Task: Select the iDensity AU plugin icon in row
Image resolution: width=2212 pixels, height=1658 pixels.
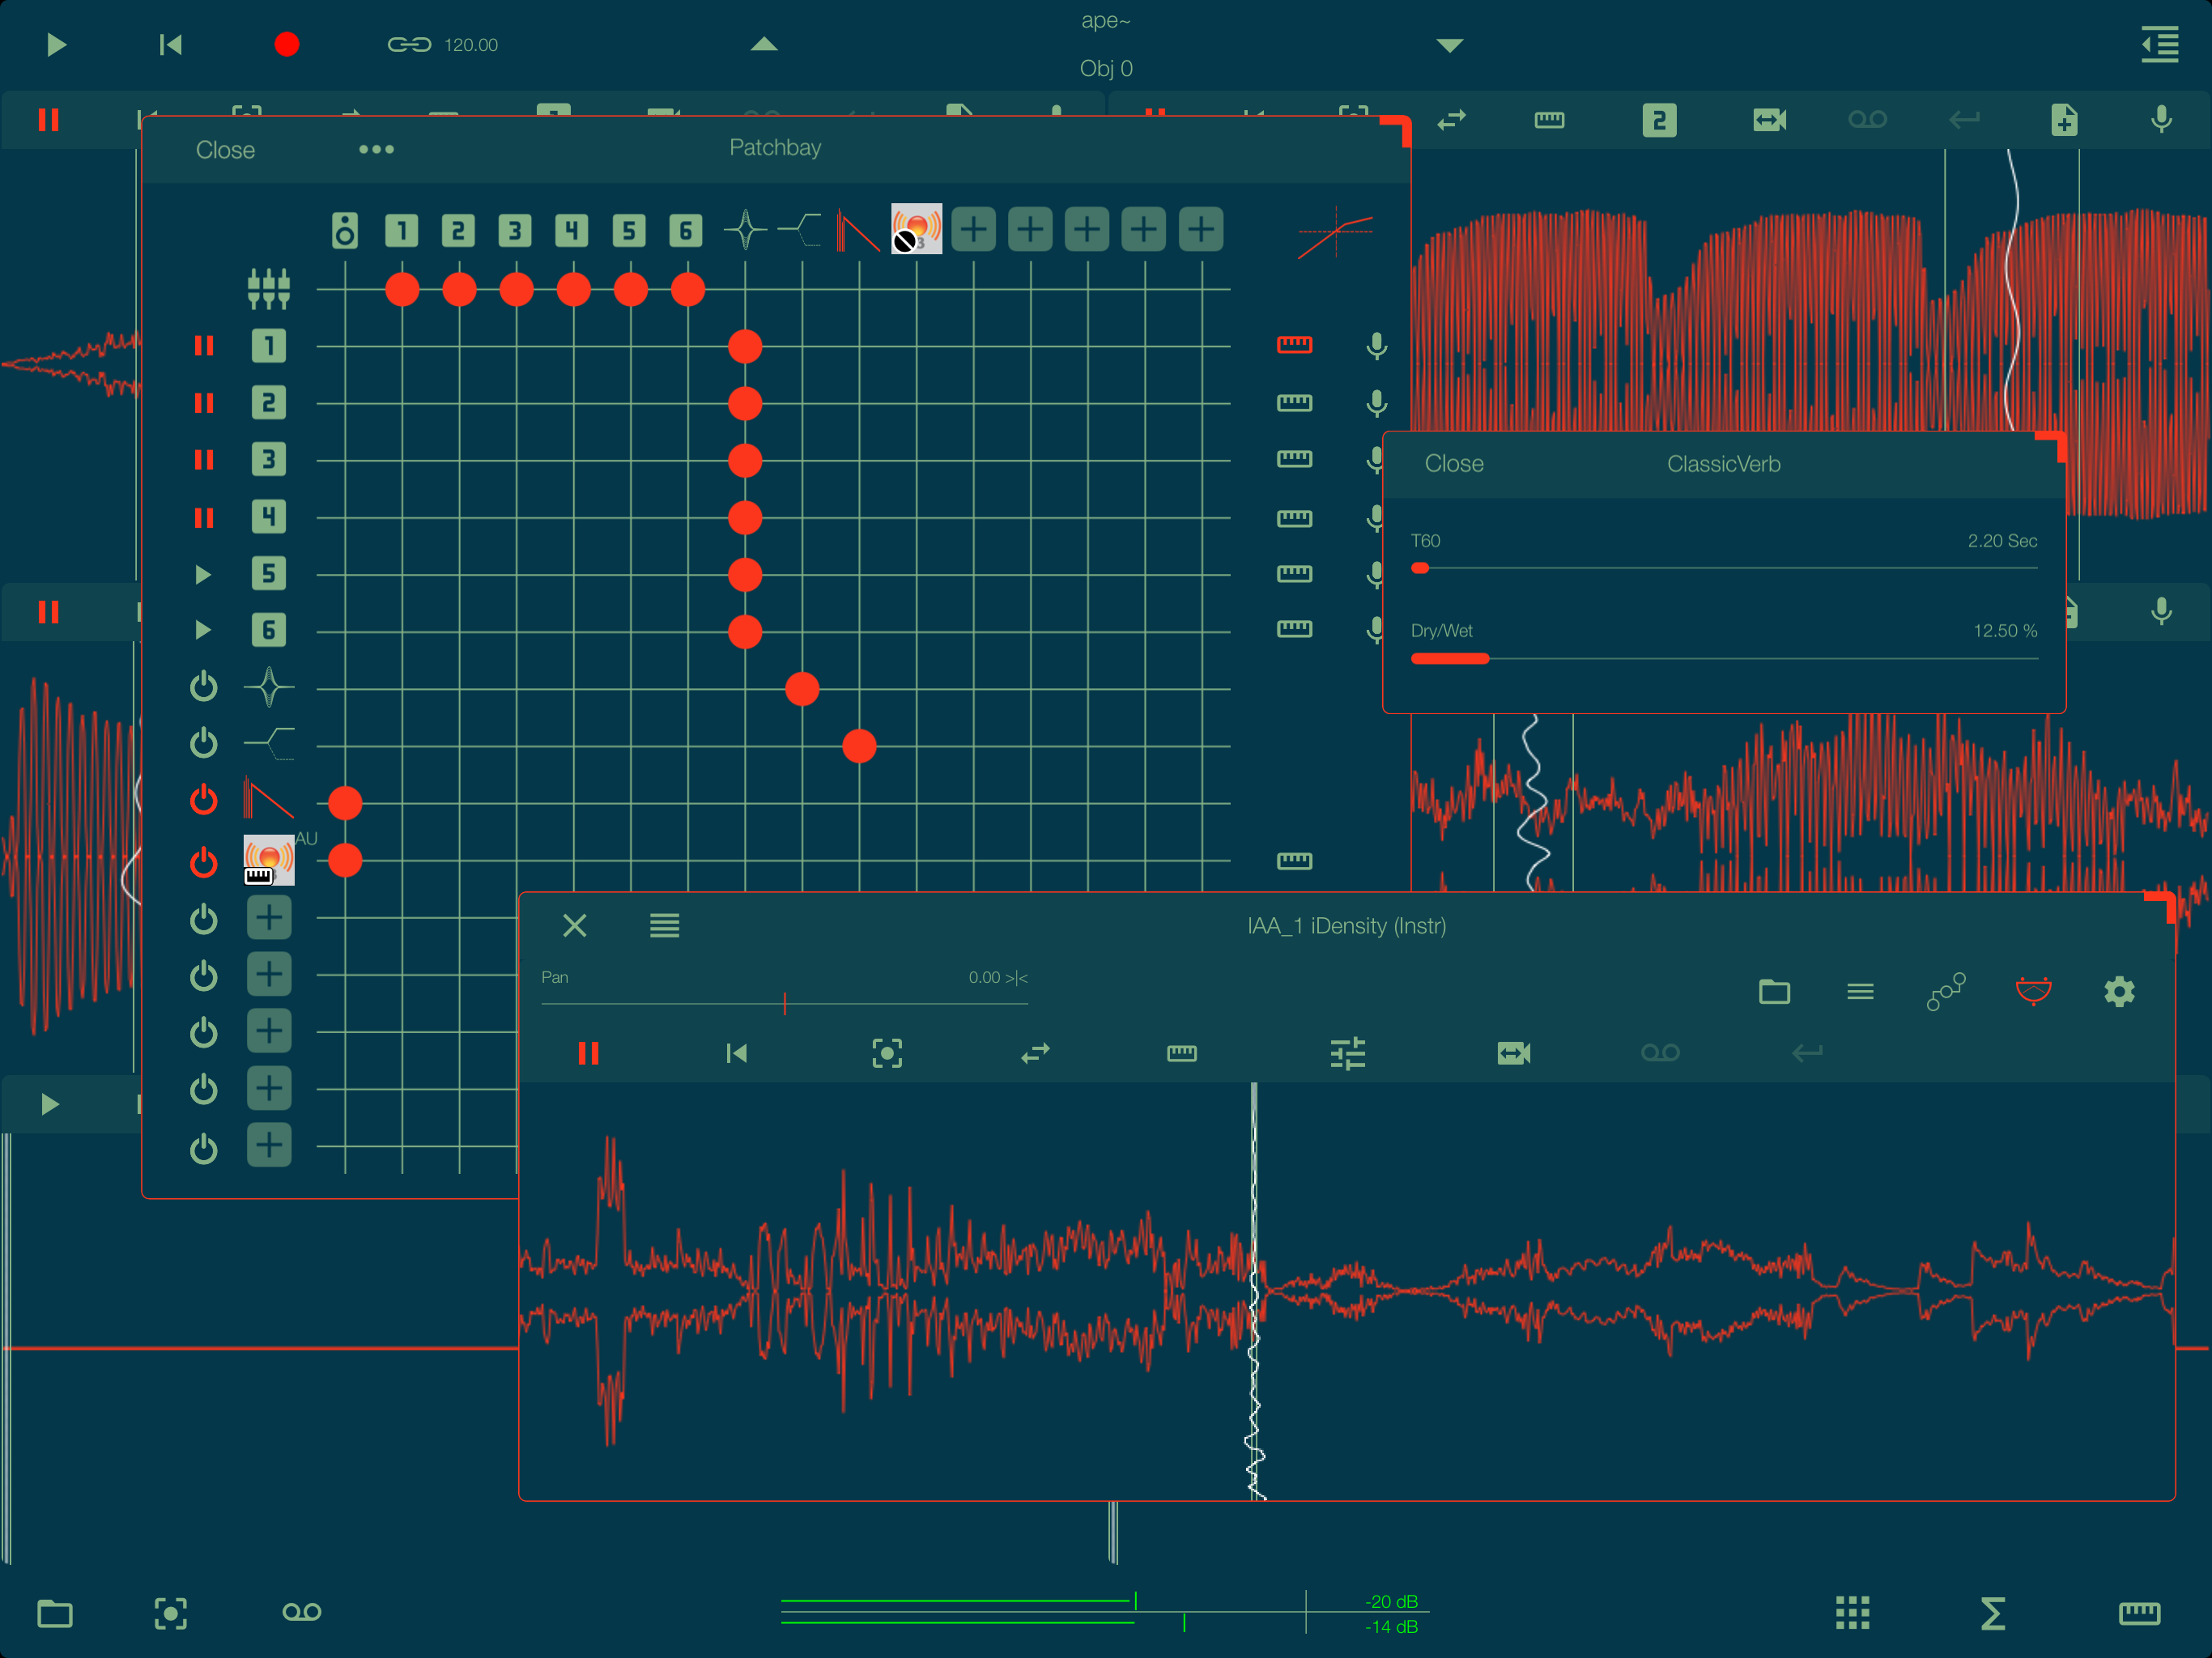Action: 268,860
